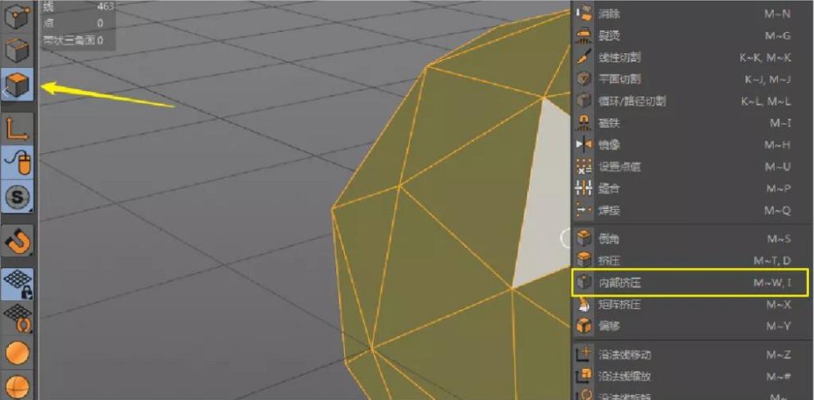The width and height of the screenshot is (814, 400).
Task: Choose 设置点值 menu entry
Action: pos(690,166)
